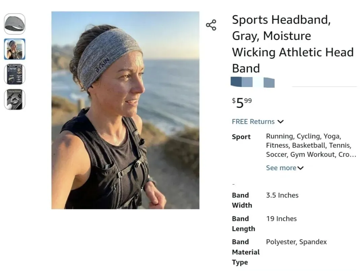Image resolution: width=364 pixels, height=271 pixels.
Task: Click the main product photo to enlarge
Action: (x=125, y=110)
